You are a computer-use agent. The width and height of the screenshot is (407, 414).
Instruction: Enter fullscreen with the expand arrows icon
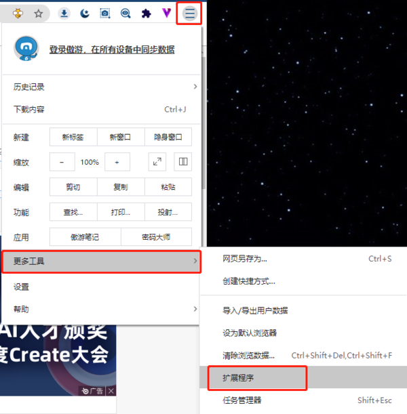157,161
